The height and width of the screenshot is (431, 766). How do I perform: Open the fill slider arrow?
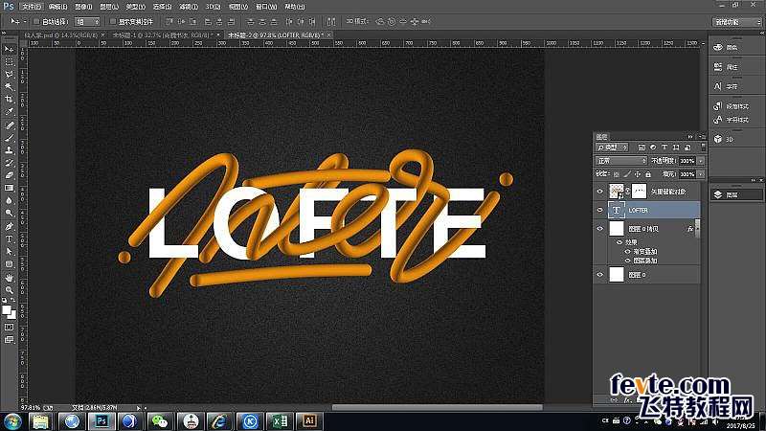tap(701, 174)
